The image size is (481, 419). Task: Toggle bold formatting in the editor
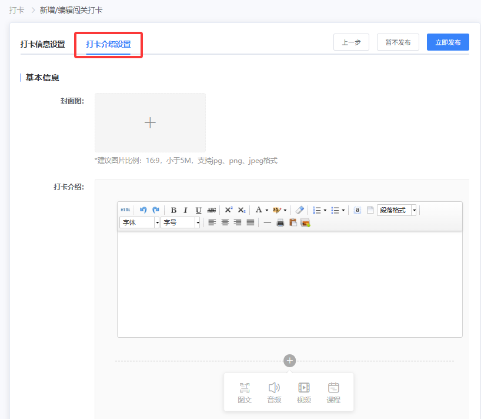click(x=173, y=210)
